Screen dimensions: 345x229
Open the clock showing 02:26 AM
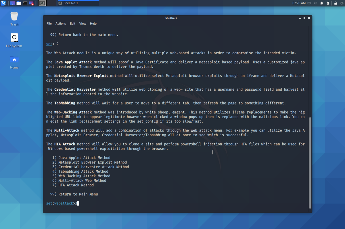(299, 3)
